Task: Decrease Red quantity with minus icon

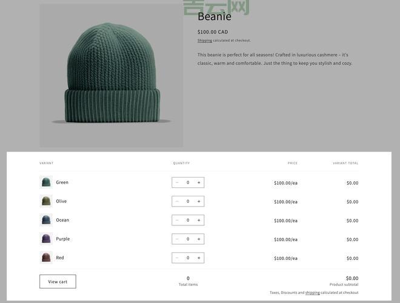Action: tap(177, 258)
